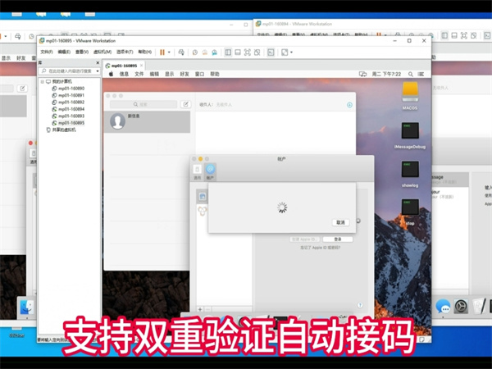Open the dropdown arrow beside the pause button

click(169, 52)
